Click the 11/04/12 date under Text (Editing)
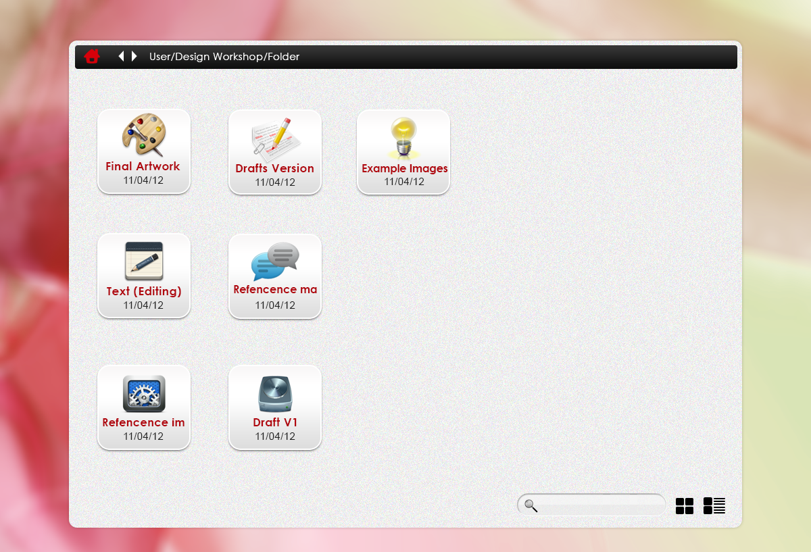 pyautogui.click(x=143, y=305)
